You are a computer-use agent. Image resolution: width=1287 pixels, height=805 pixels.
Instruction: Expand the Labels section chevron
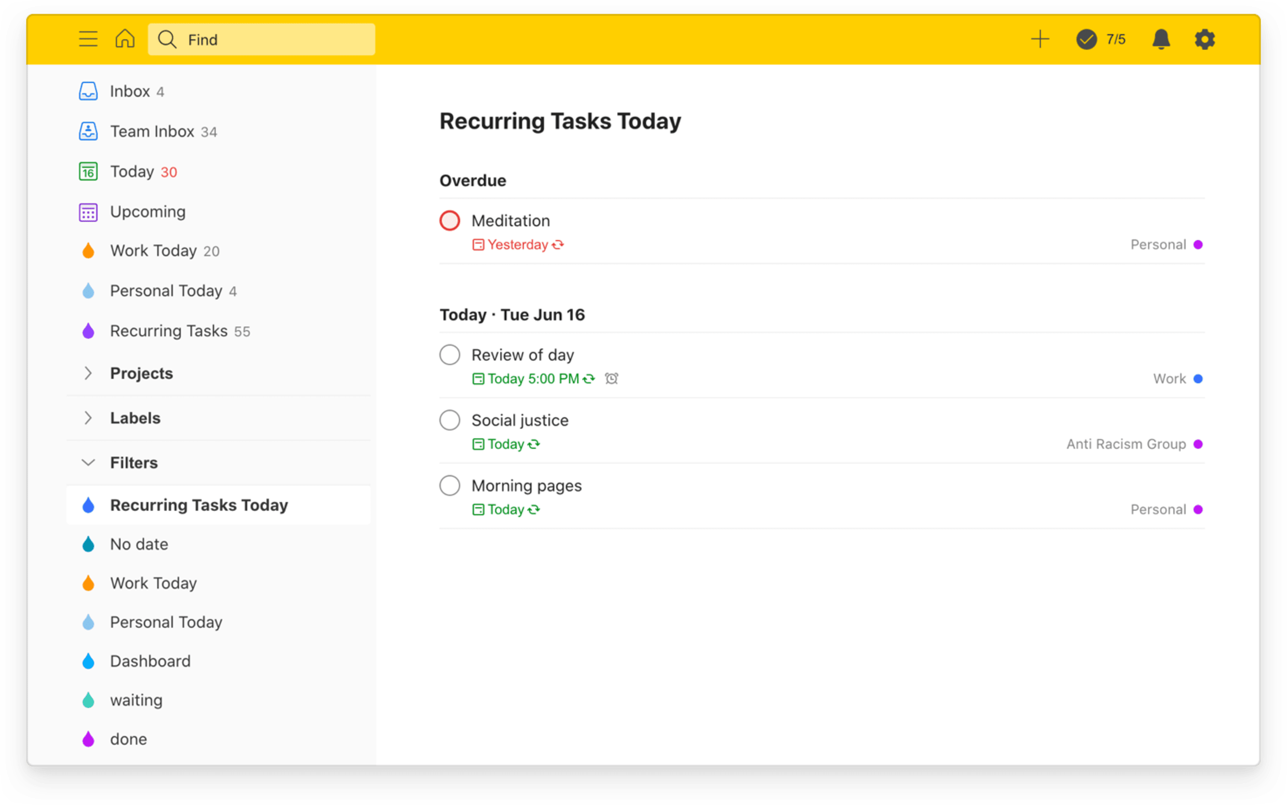click(x=88, y=418)
